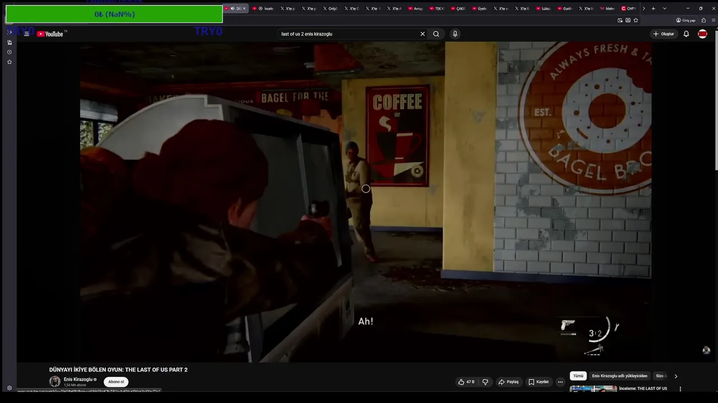718x403 pixels.
Task: Open the 'İnceleme: THE LAST OF US' thumbnail
Action: coord(593,389)
